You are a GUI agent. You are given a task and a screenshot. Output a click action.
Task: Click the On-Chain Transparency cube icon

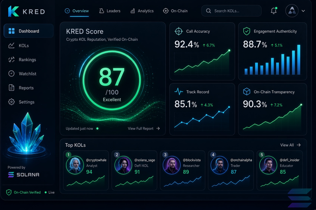click(247, 92)
